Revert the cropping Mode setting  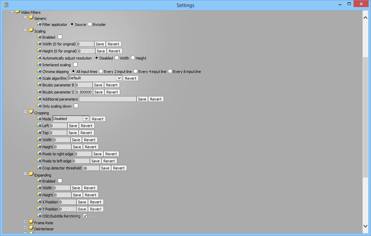pos(98,119)
